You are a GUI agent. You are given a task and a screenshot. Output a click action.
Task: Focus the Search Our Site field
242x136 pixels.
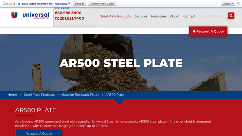click(x=212, y=16)
